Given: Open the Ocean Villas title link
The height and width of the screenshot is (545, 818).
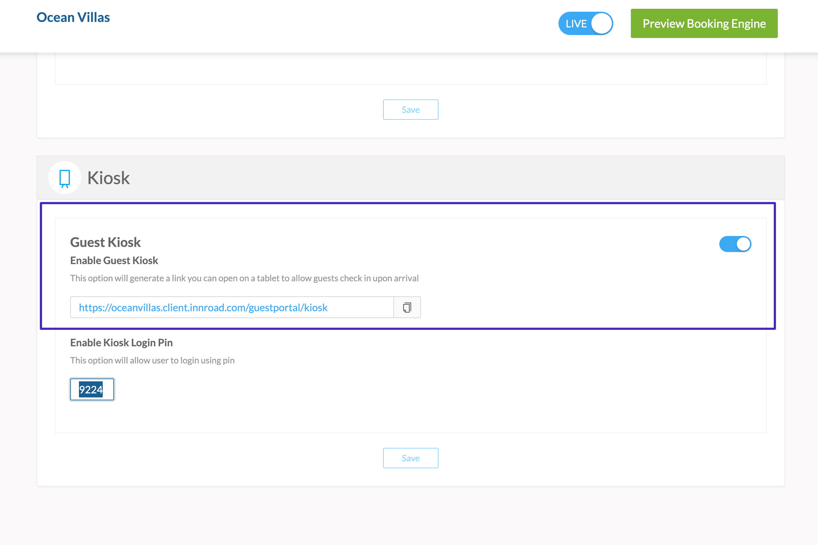Looking at the screenshot, I should pyautogui.click(x=73, y=17).
